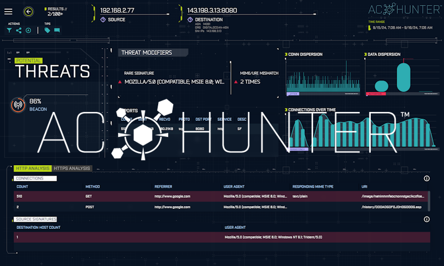Open the hamburger menu
This screenshot has height=266, width=444.
tap(8, 11)
